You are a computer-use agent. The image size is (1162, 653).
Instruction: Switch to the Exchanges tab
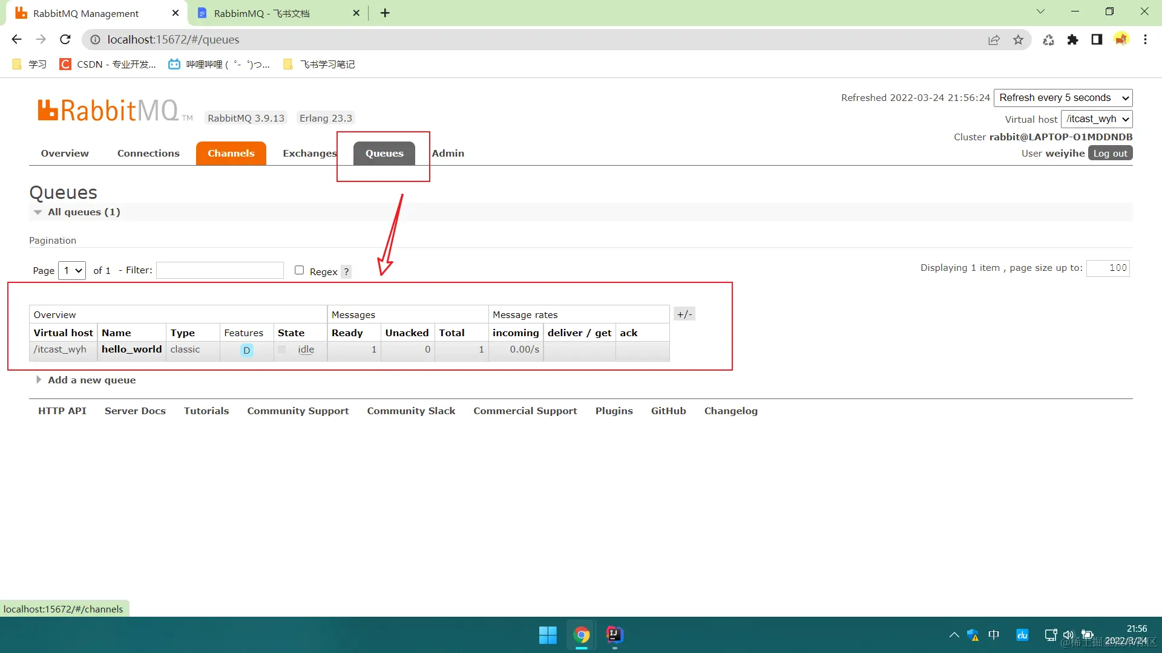tap(309, 154)
